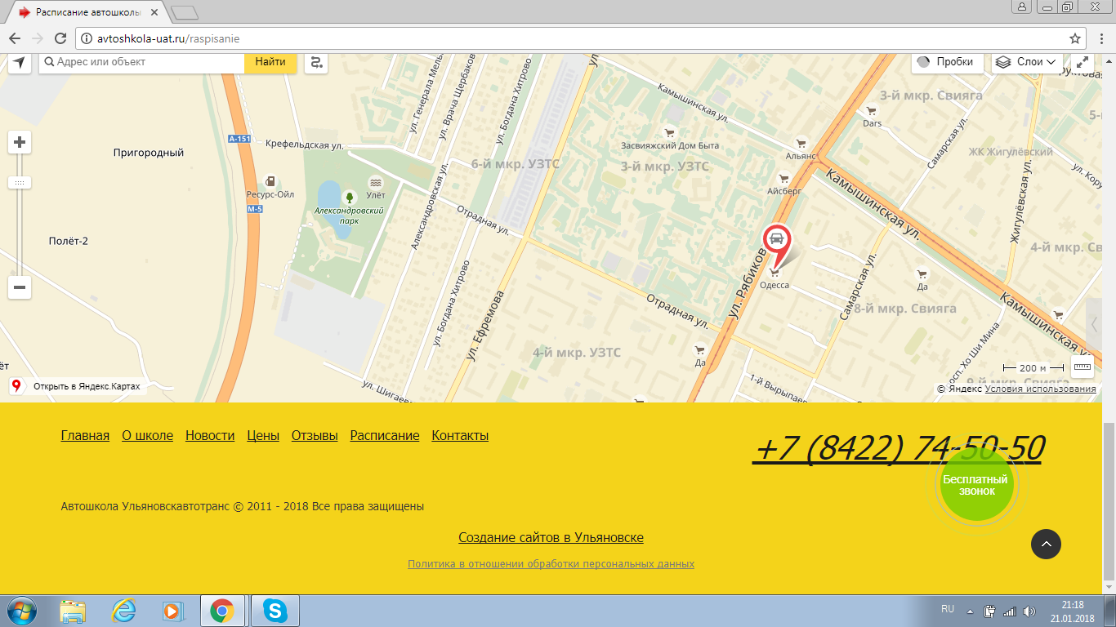
Task: Zoom in with the map plus button
Action: coord(20,143)
